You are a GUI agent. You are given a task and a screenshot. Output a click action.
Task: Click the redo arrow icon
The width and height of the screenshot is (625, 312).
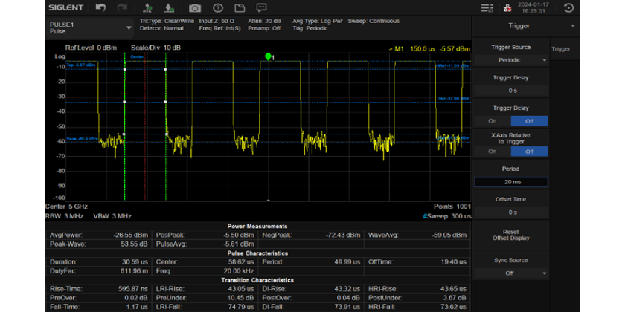[121, 8]
